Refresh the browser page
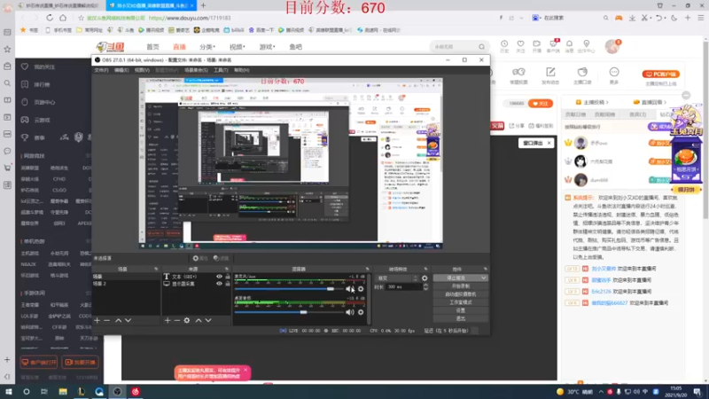 tap(50, 18)
